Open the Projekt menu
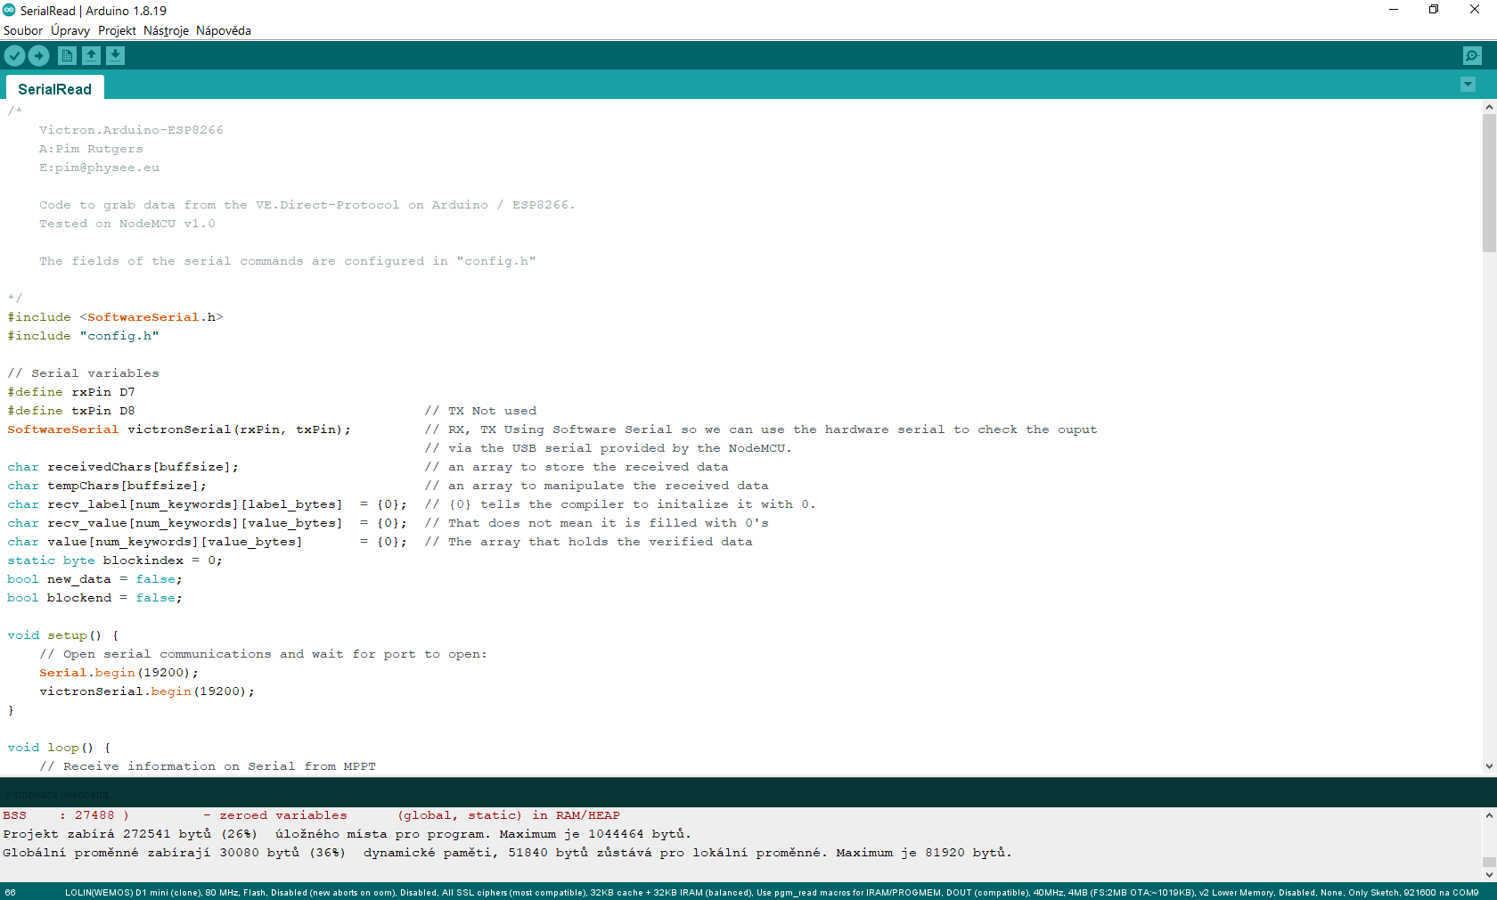Screen dimensions: 1497x900 click(x=117, y=30)
